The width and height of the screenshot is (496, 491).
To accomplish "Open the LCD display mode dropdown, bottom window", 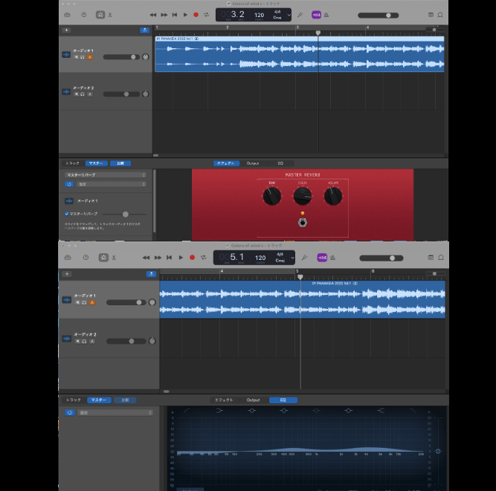I will [292, 258].
